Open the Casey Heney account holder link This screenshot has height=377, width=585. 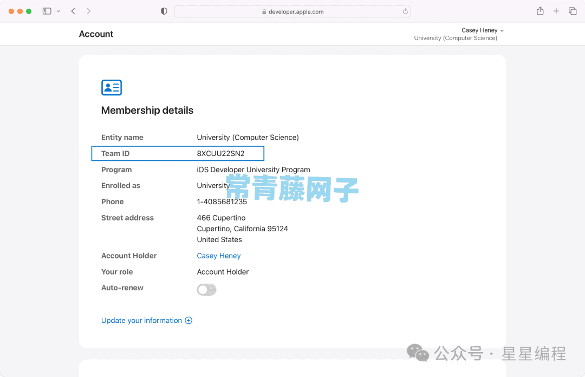point(219,256)
